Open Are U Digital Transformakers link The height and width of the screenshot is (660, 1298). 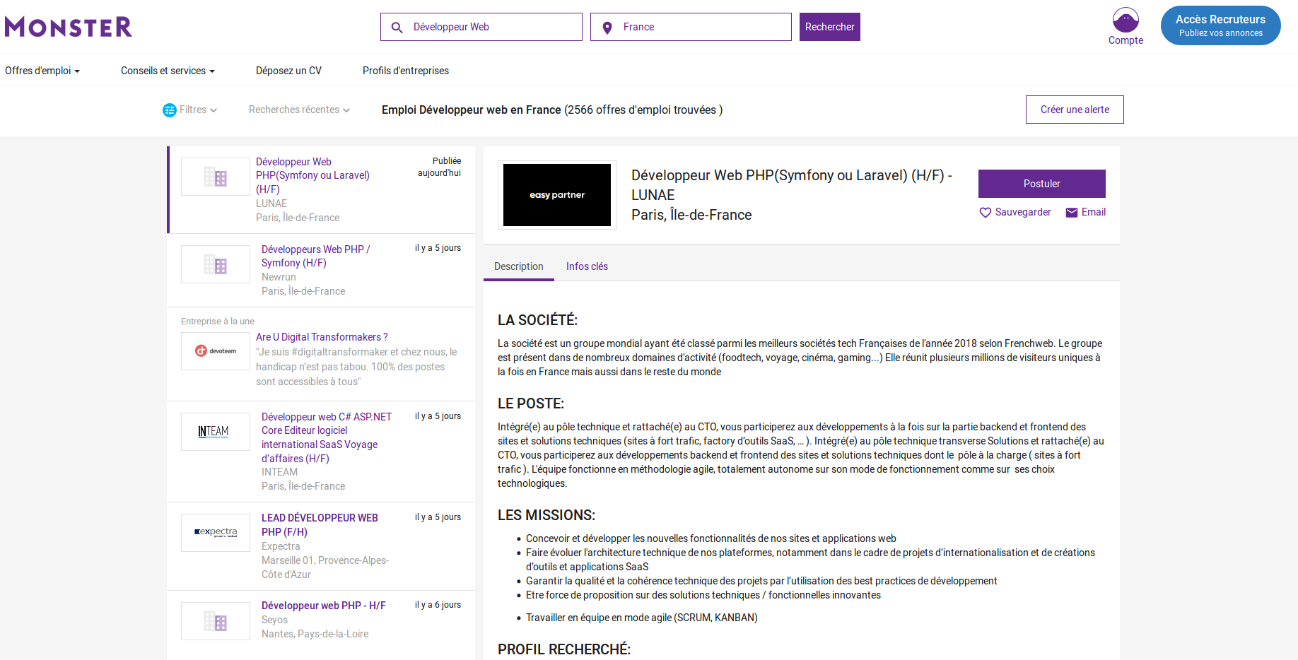322,337
